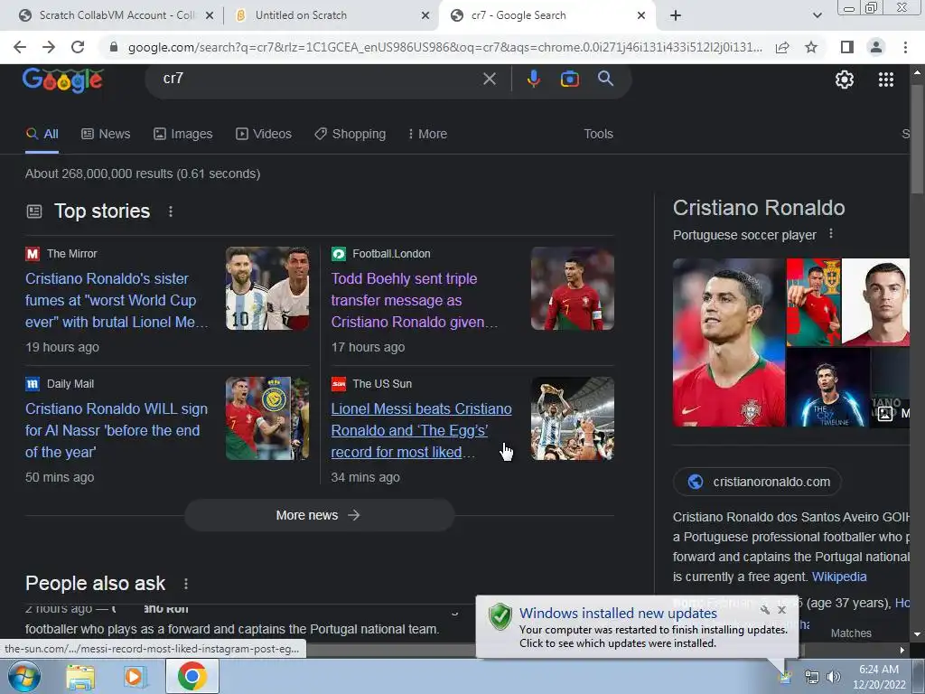Open the Chrome side panel
The height and width of the screenshot is (694, 925).
pos(847,47)
